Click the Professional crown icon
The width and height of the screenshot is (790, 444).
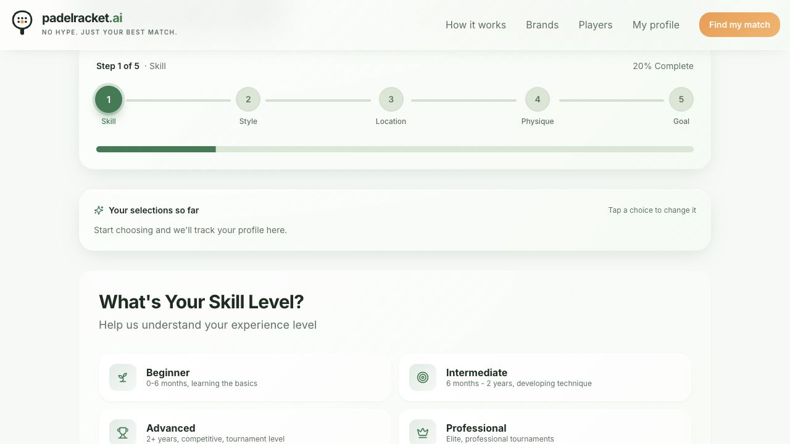pyautogui.click(x=423, y=432)
